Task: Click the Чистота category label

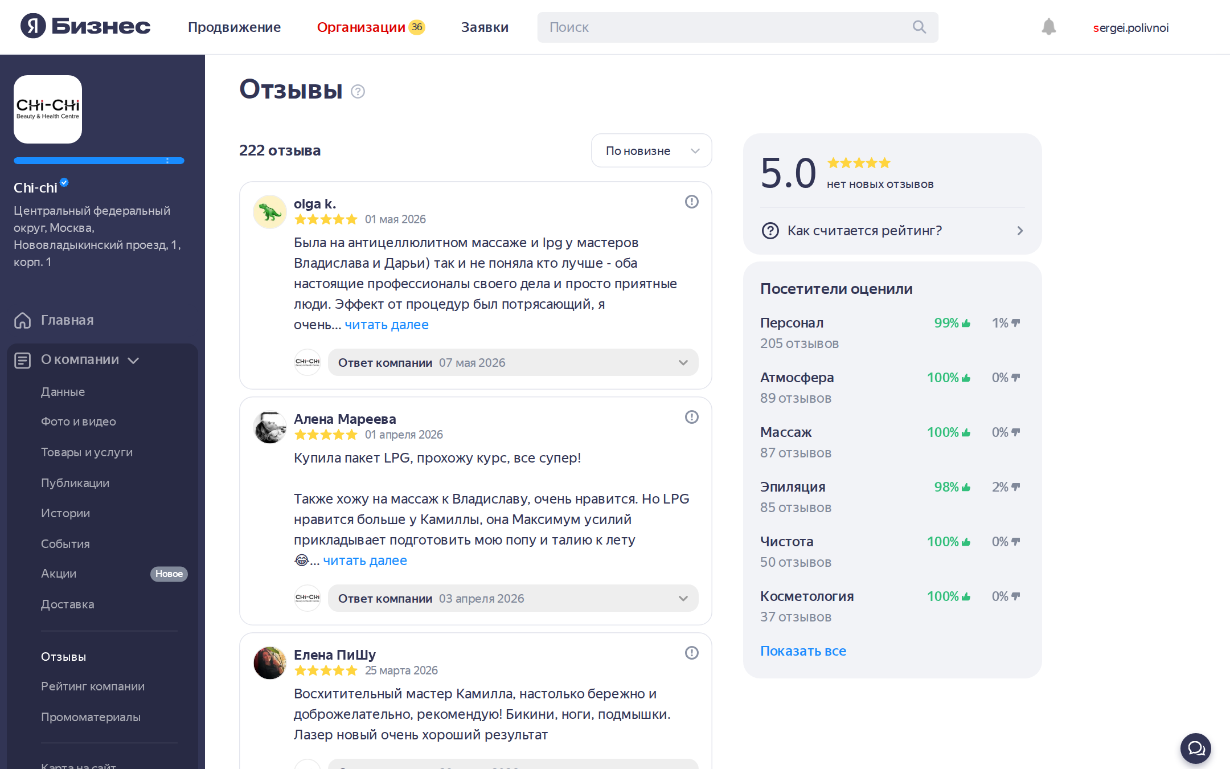Action: [x=787, y=542]
